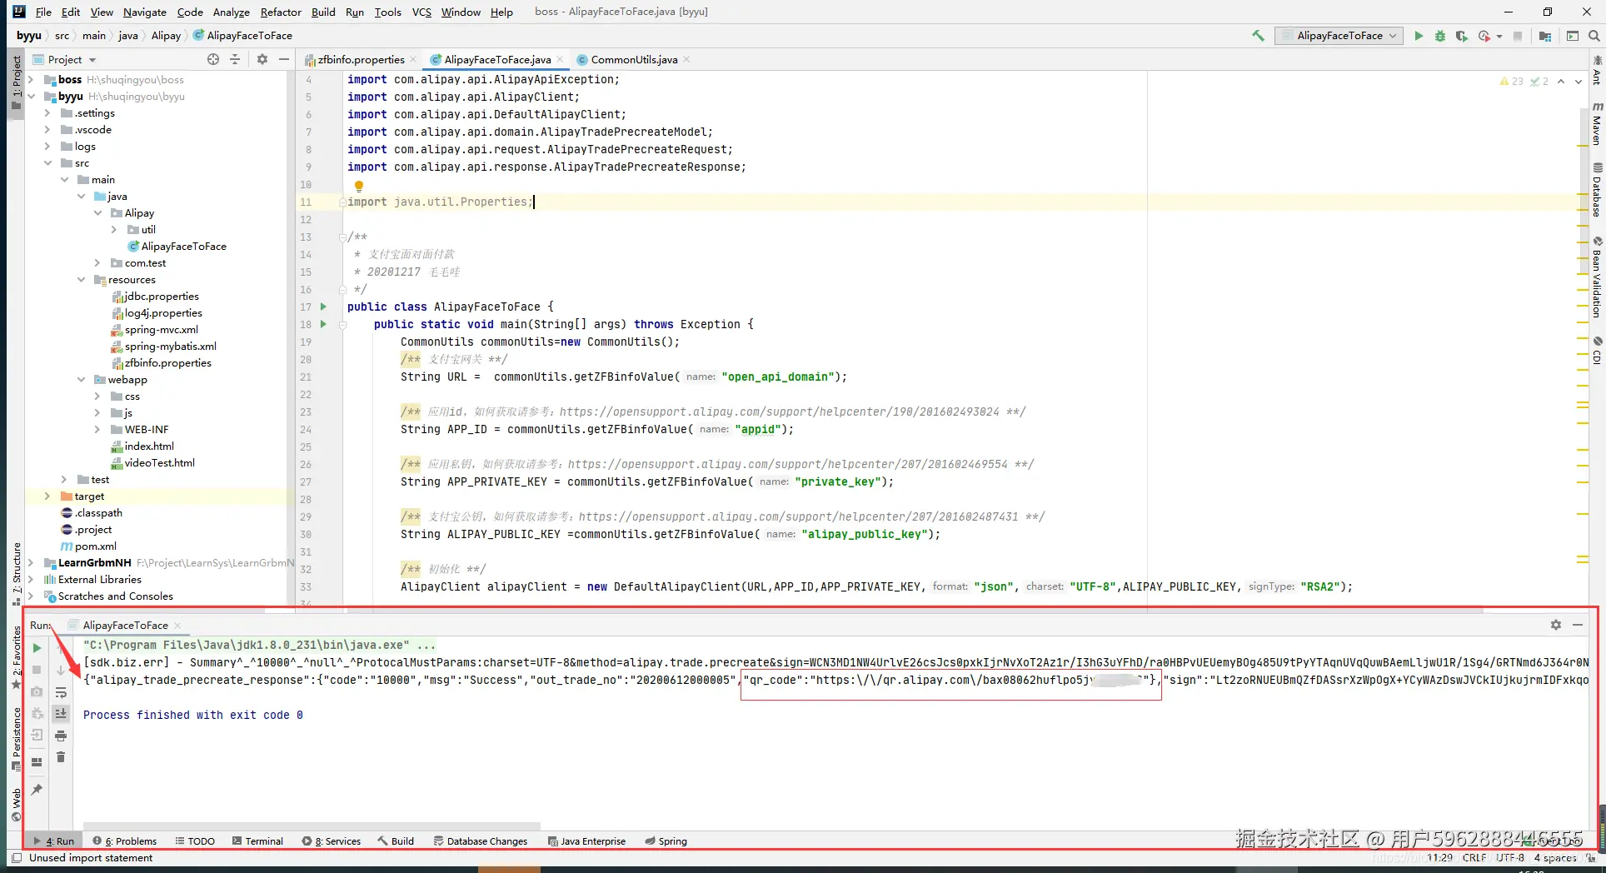Toggle pin tab in the Run panel
Screen dimensions: 1606x873
(x=37, y=790)
